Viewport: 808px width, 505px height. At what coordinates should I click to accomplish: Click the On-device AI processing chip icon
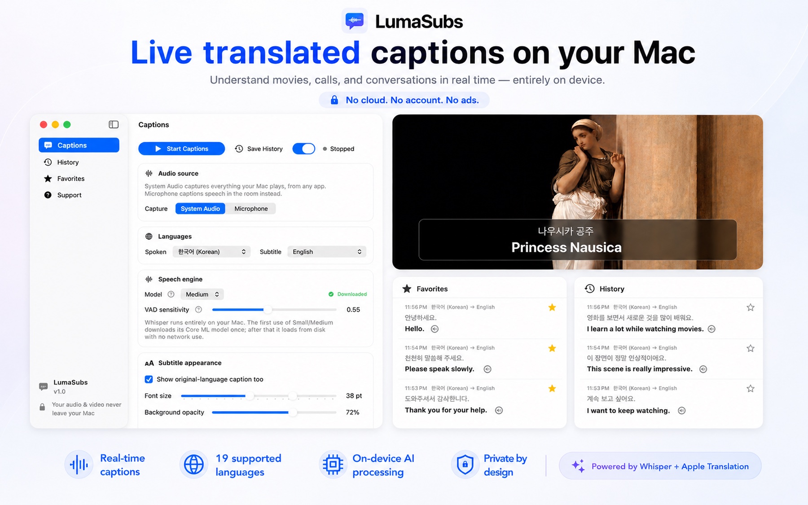pyautogui.click(x=333, y=465)
